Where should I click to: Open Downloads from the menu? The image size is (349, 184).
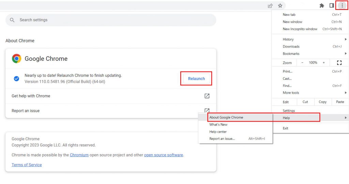[x=310, y=46]
